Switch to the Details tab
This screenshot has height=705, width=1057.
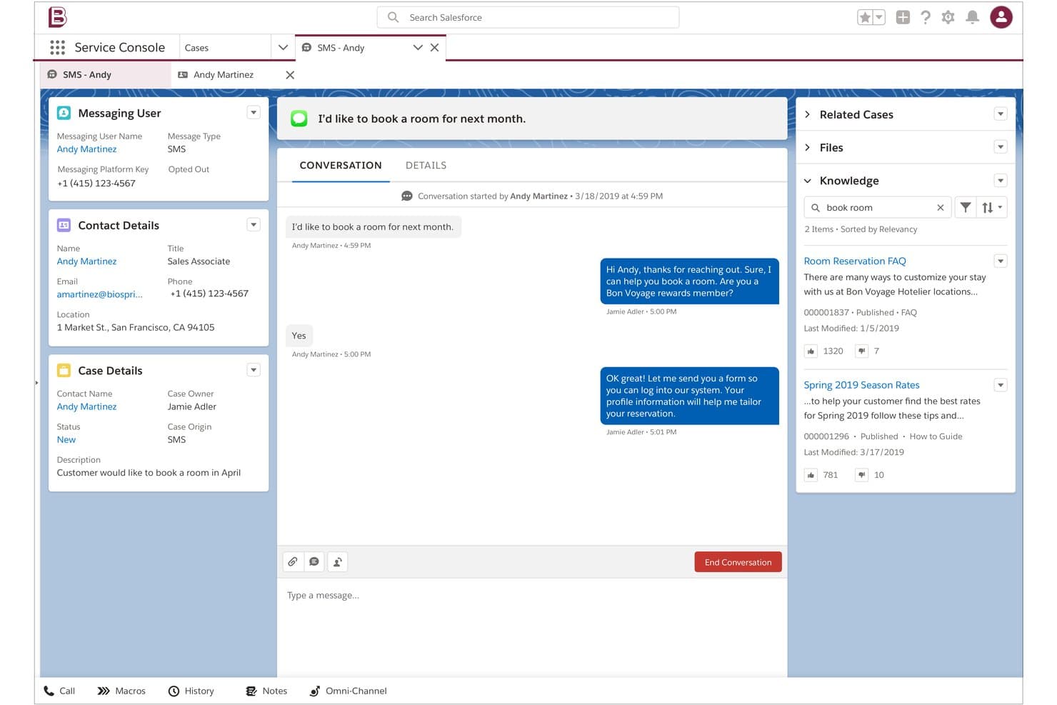(x=426, y=165)
